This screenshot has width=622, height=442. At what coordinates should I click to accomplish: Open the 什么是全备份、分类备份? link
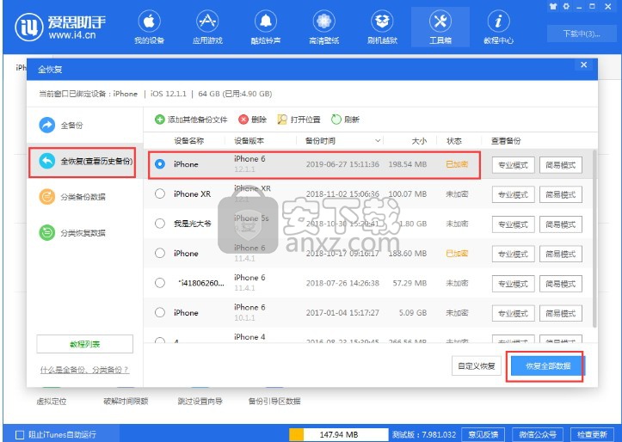pos(84,370)
